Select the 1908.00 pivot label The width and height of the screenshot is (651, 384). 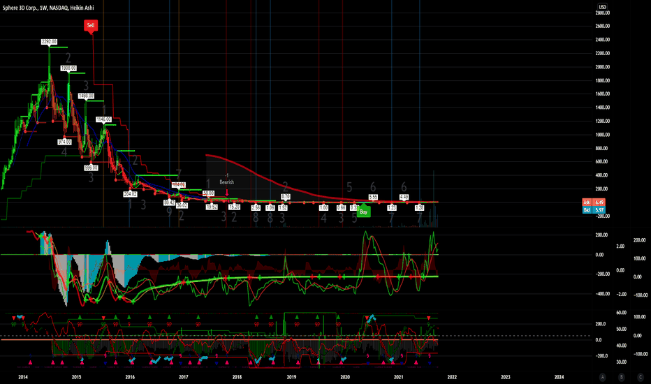pos(68,68)
